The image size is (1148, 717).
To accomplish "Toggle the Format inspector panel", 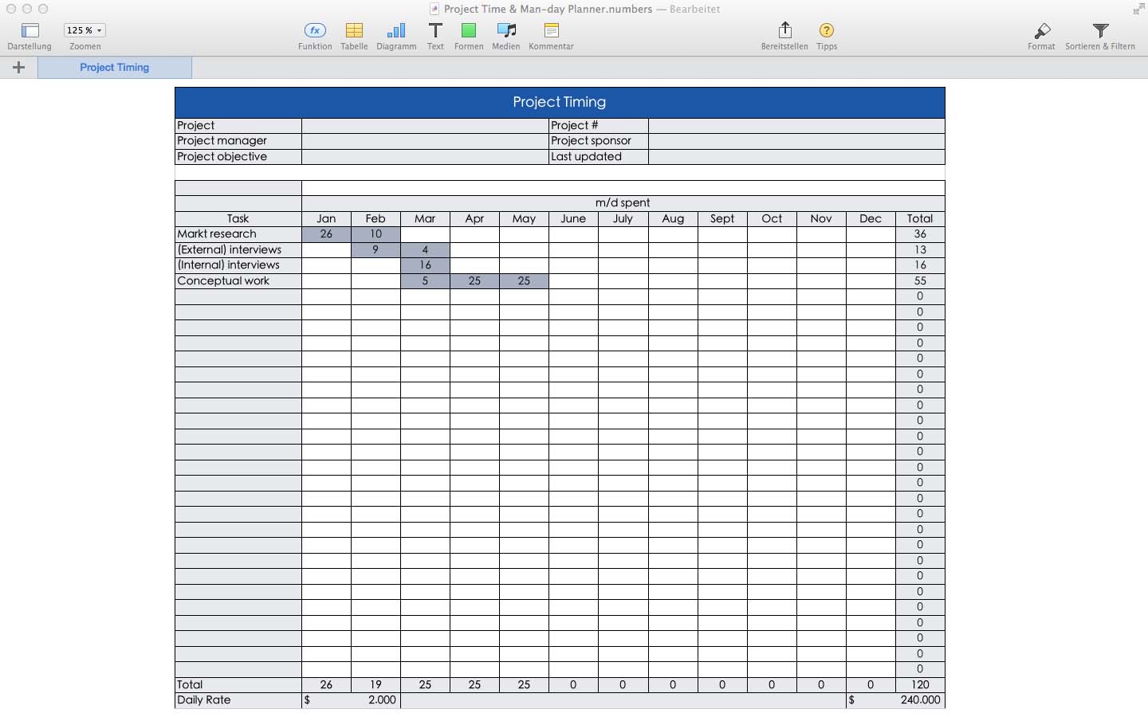I will [x=1041, y=31].
